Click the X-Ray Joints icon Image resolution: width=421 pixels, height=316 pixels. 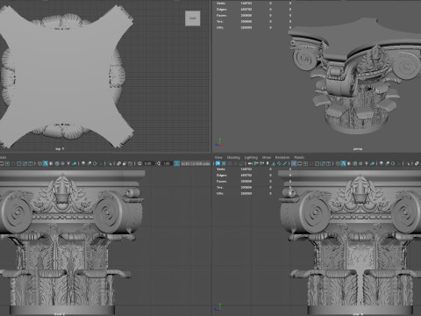[130, 163]
